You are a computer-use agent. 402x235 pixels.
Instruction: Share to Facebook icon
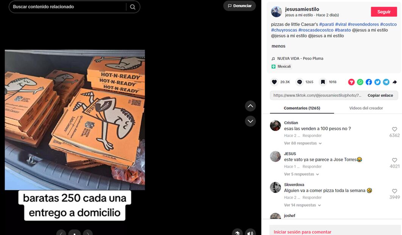pyautogui.click(x=369, y=82)
